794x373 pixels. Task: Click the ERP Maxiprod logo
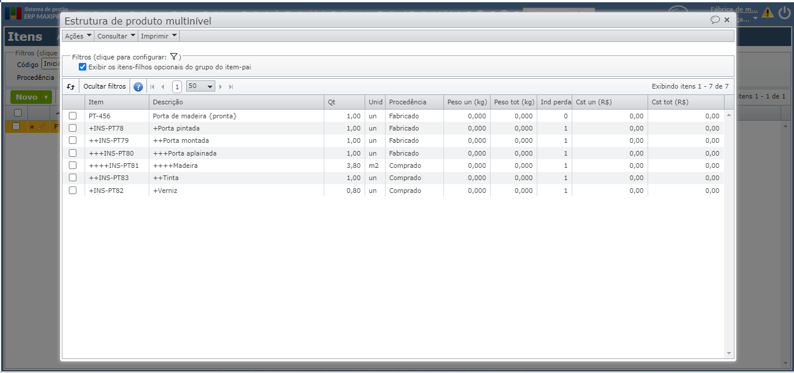coord(13,13)
